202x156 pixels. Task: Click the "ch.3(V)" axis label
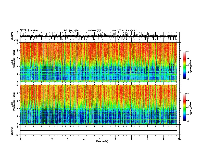pyautogui.click(x=12, y=131)
